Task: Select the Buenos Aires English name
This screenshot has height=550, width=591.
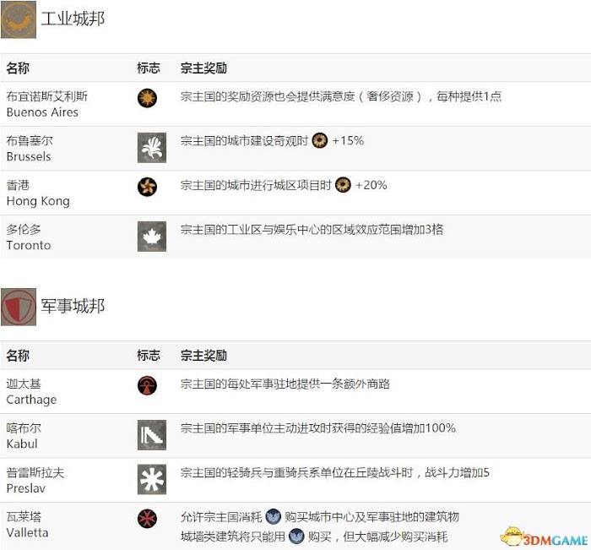Action: pyautogui.click(x=42, y=112)
